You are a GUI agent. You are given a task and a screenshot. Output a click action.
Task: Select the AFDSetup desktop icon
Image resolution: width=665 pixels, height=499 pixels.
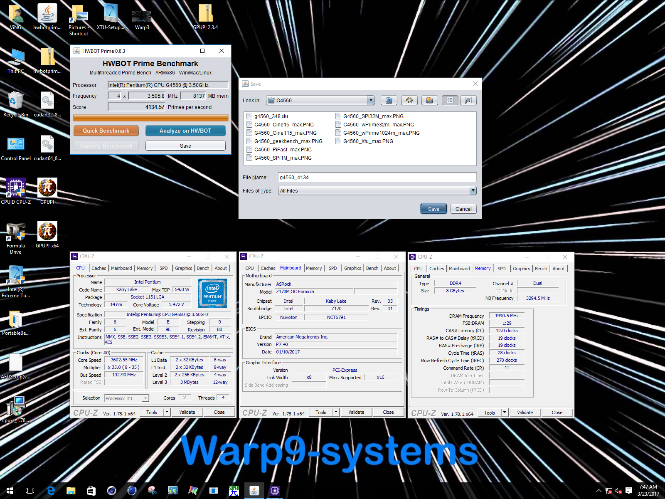tap(16, 366)
